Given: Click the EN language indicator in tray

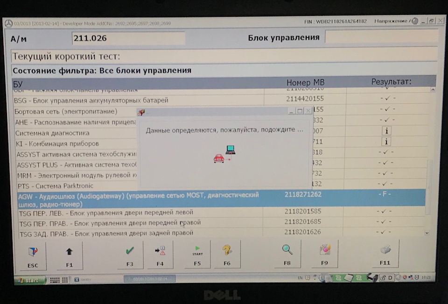Looking at the screenshot, I should (300, 277).
